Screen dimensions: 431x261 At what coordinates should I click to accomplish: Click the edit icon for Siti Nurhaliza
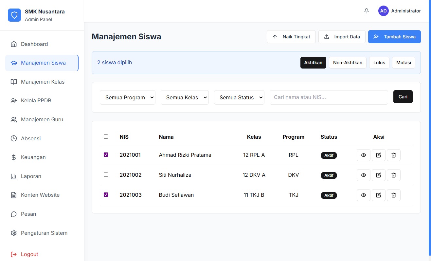point(378,175)
